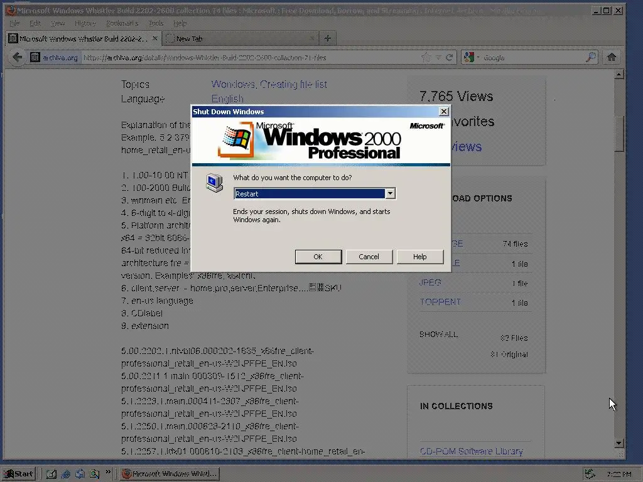Screen dimensions: 643x482
Task: Switch to the New Tab tab
Action: click(240, 38)
